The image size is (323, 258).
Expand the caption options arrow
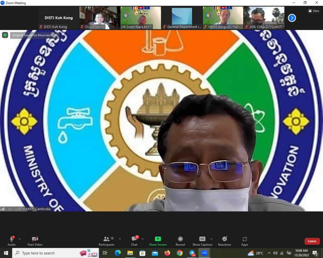211,239
